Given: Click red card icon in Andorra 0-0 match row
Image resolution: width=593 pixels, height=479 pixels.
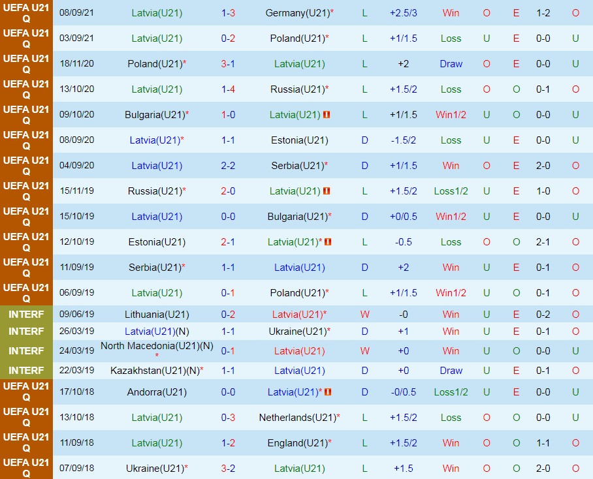Looking at the screenshot, I should tap(329, 392).
